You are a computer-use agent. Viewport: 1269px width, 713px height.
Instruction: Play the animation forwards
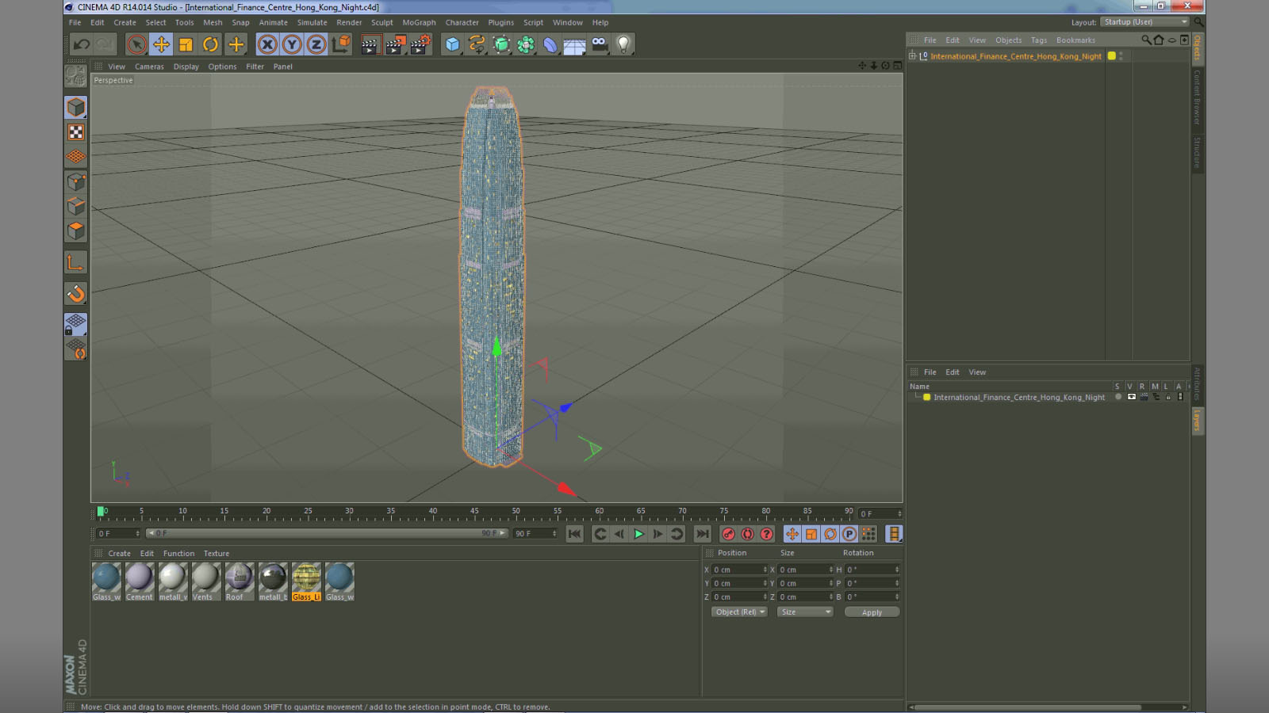638,534
